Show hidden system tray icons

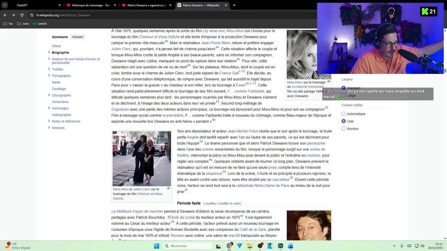point(394,246)
